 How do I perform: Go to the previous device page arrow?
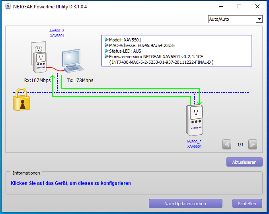pos(227,144)
